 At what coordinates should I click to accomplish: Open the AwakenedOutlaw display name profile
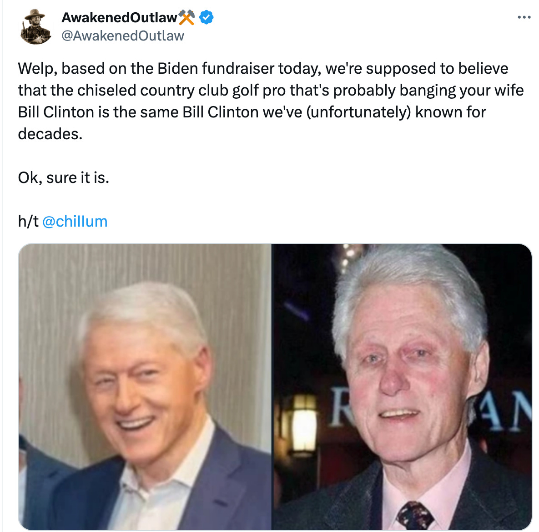pos(119,18)
